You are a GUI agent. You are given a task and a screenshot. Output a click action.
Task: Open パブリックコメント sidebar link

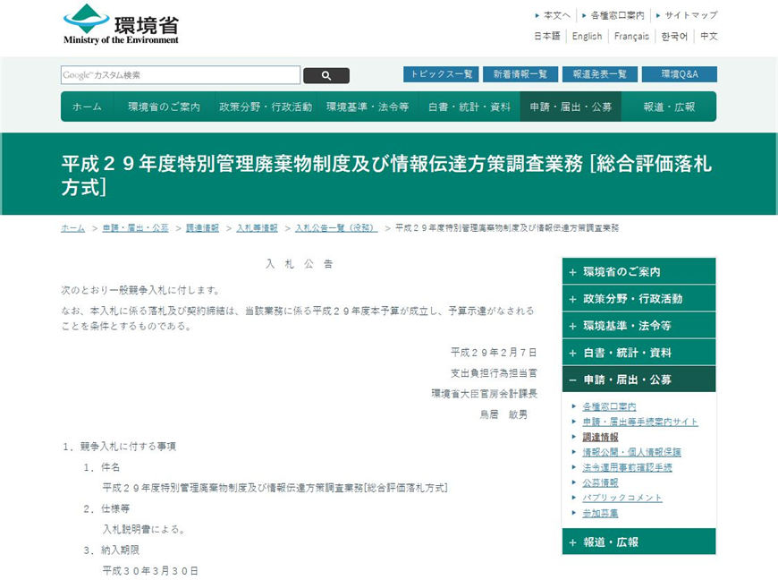[622, 498]
